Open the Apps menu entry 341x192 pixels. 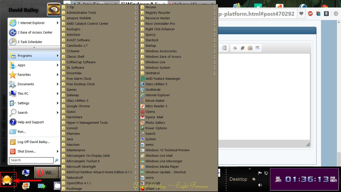(x=34, y=65)
